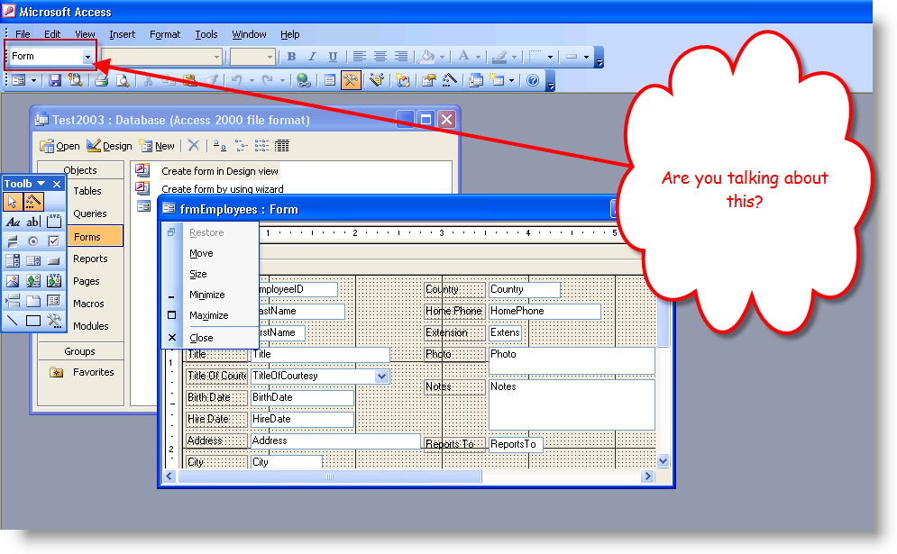Click the Font/Fore Color button

coord(464,57)
